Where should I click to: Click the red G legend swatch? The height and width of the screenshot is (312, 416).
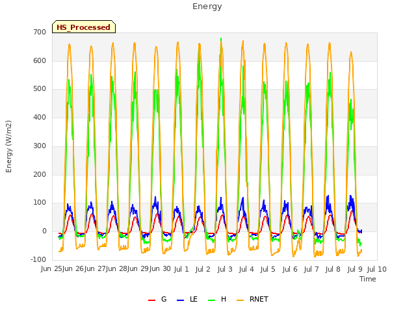(x=151, y=300)
